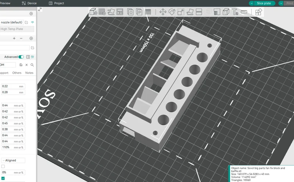This screenshot has width=294, height=182.
Task: Open the Assembly view puzzle icon
Action: coord(259,12)
